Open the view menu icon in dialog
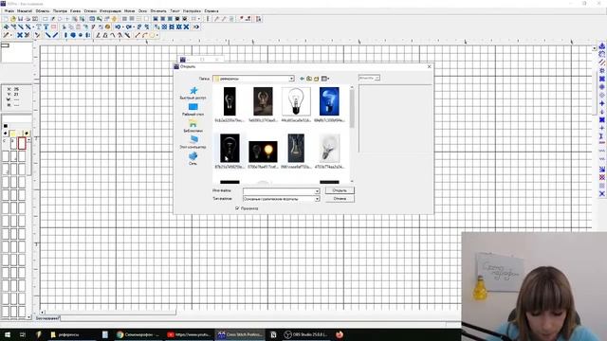 [x=325, y=79]
